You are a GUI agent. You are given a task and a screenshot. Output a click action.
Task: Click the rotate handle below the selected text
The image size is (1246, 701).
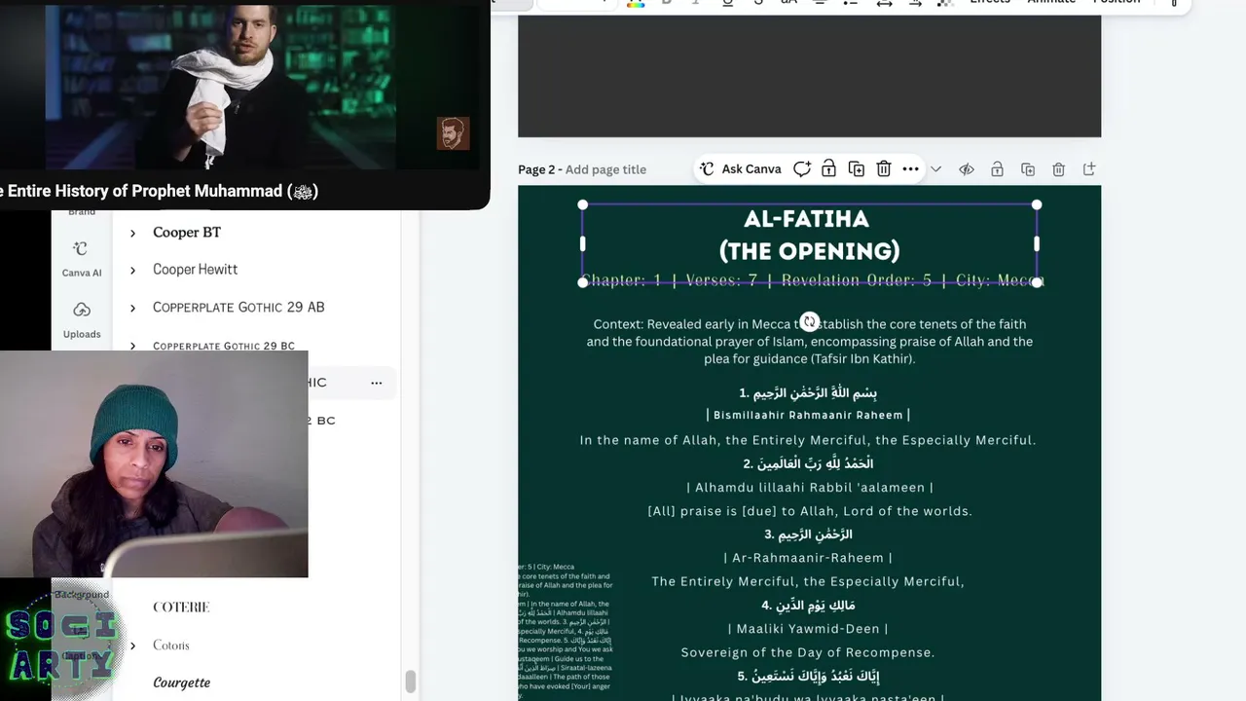pyautogui.click(x=809, y=321)
